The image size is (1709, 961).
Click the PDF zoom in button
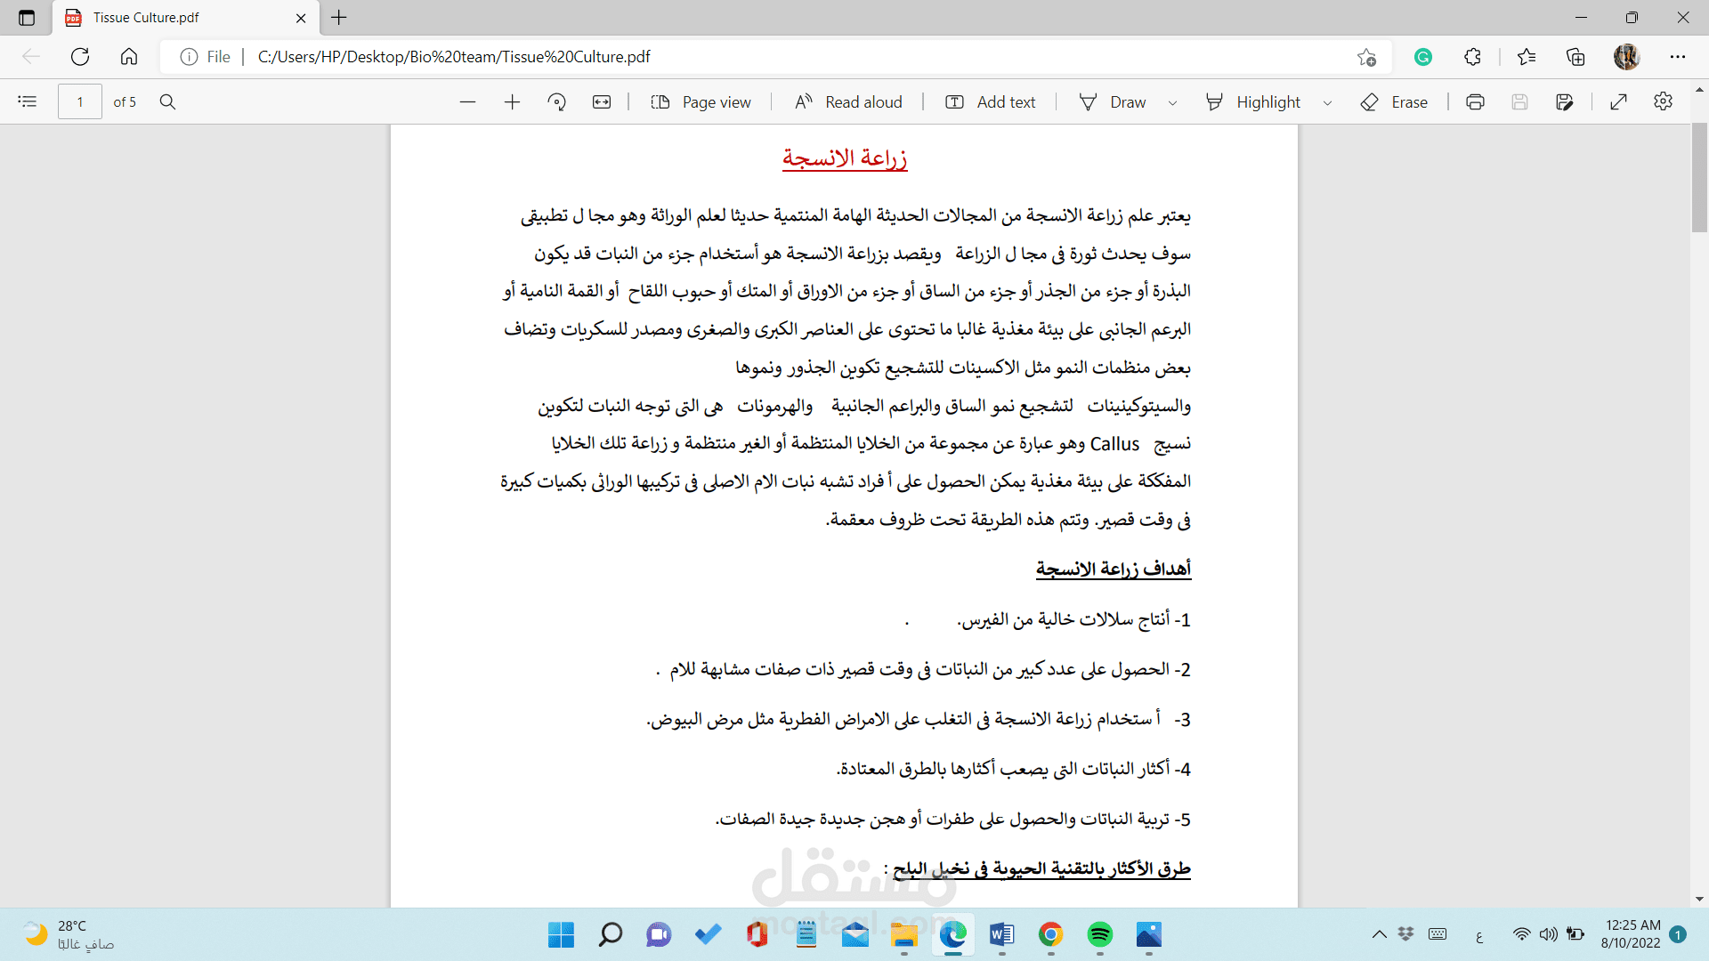pos(512,102)
